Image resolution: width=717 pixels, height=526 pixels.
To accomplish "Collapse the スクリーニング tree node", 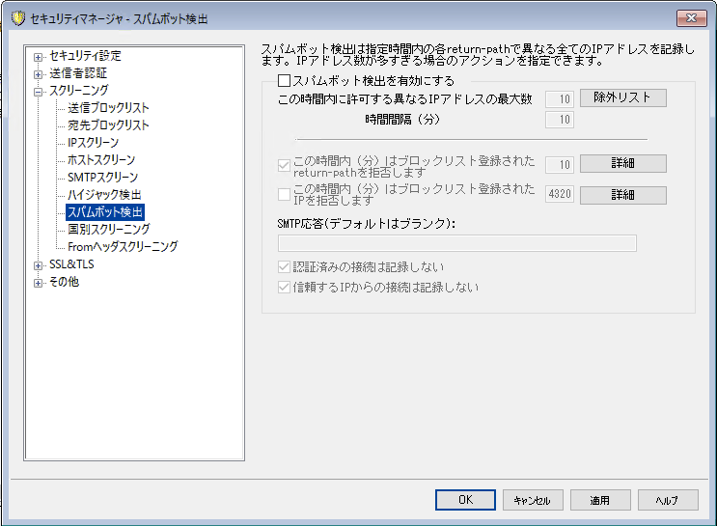I will [39, 91].
